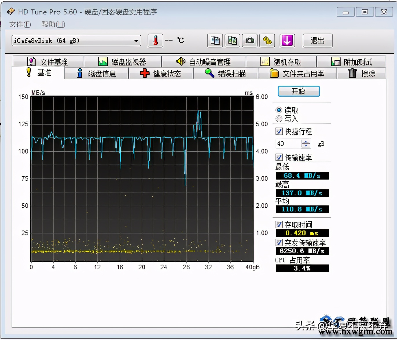397x340 pixels.
Task: Select the 写入 radio button
Action: pos(279,119)
